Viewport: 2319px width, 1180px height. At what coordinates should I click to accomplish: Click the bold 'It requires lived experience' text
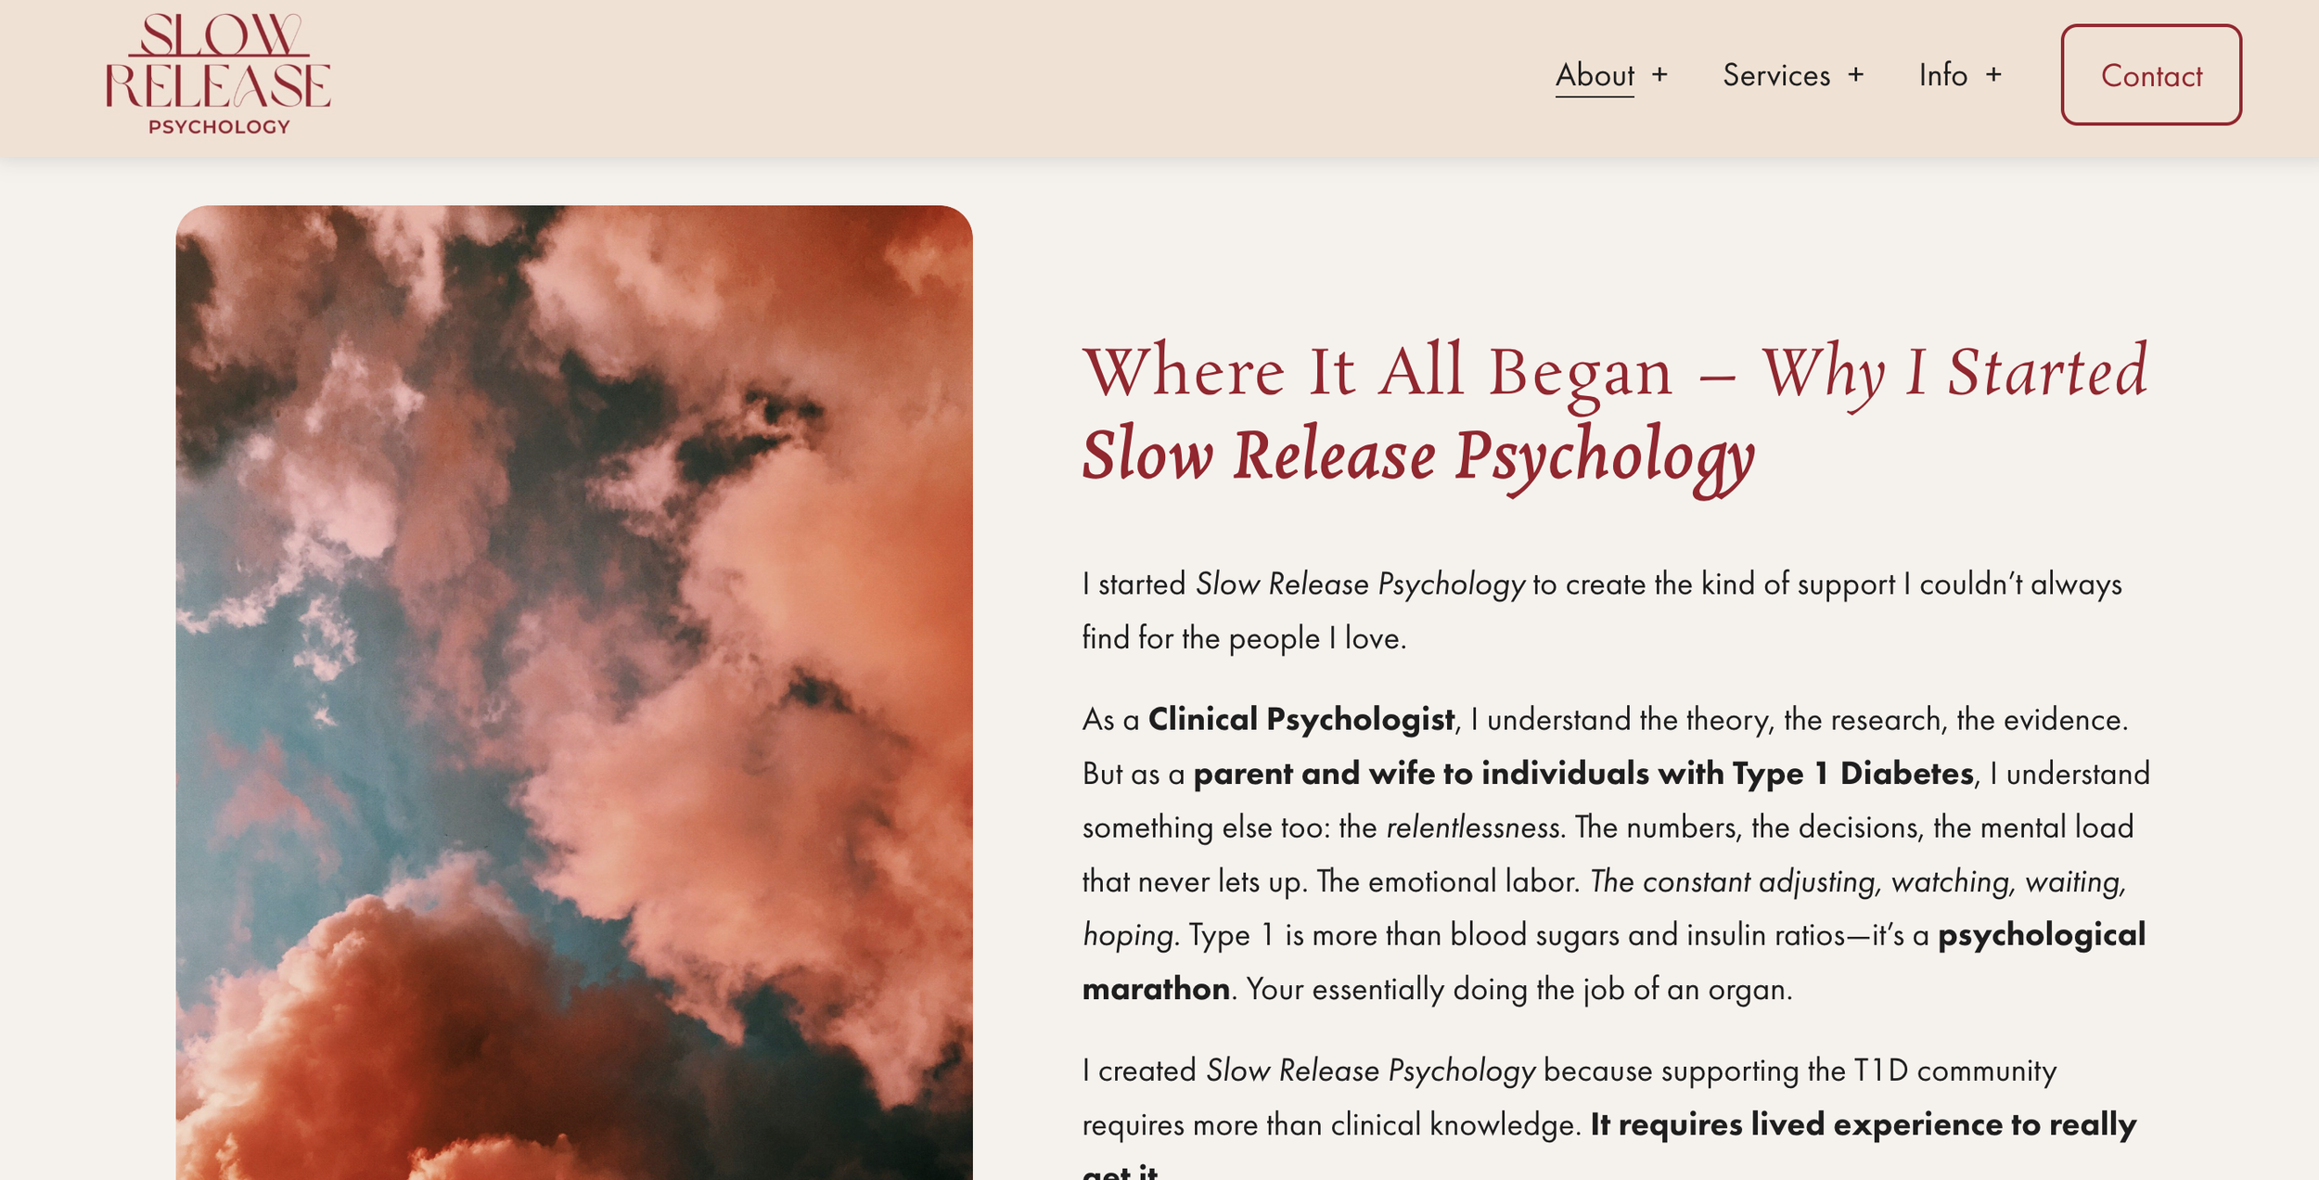click(x=1789, y=1125)
